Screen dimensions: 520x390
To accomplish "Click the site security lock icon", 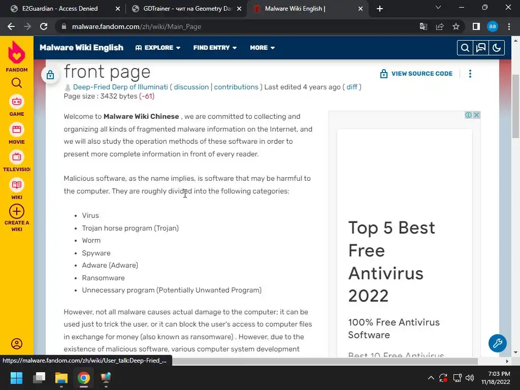I will tap(64, 26).
